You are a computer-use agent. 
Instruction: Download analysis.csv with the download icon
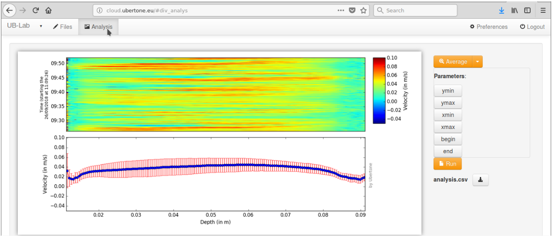480,180
